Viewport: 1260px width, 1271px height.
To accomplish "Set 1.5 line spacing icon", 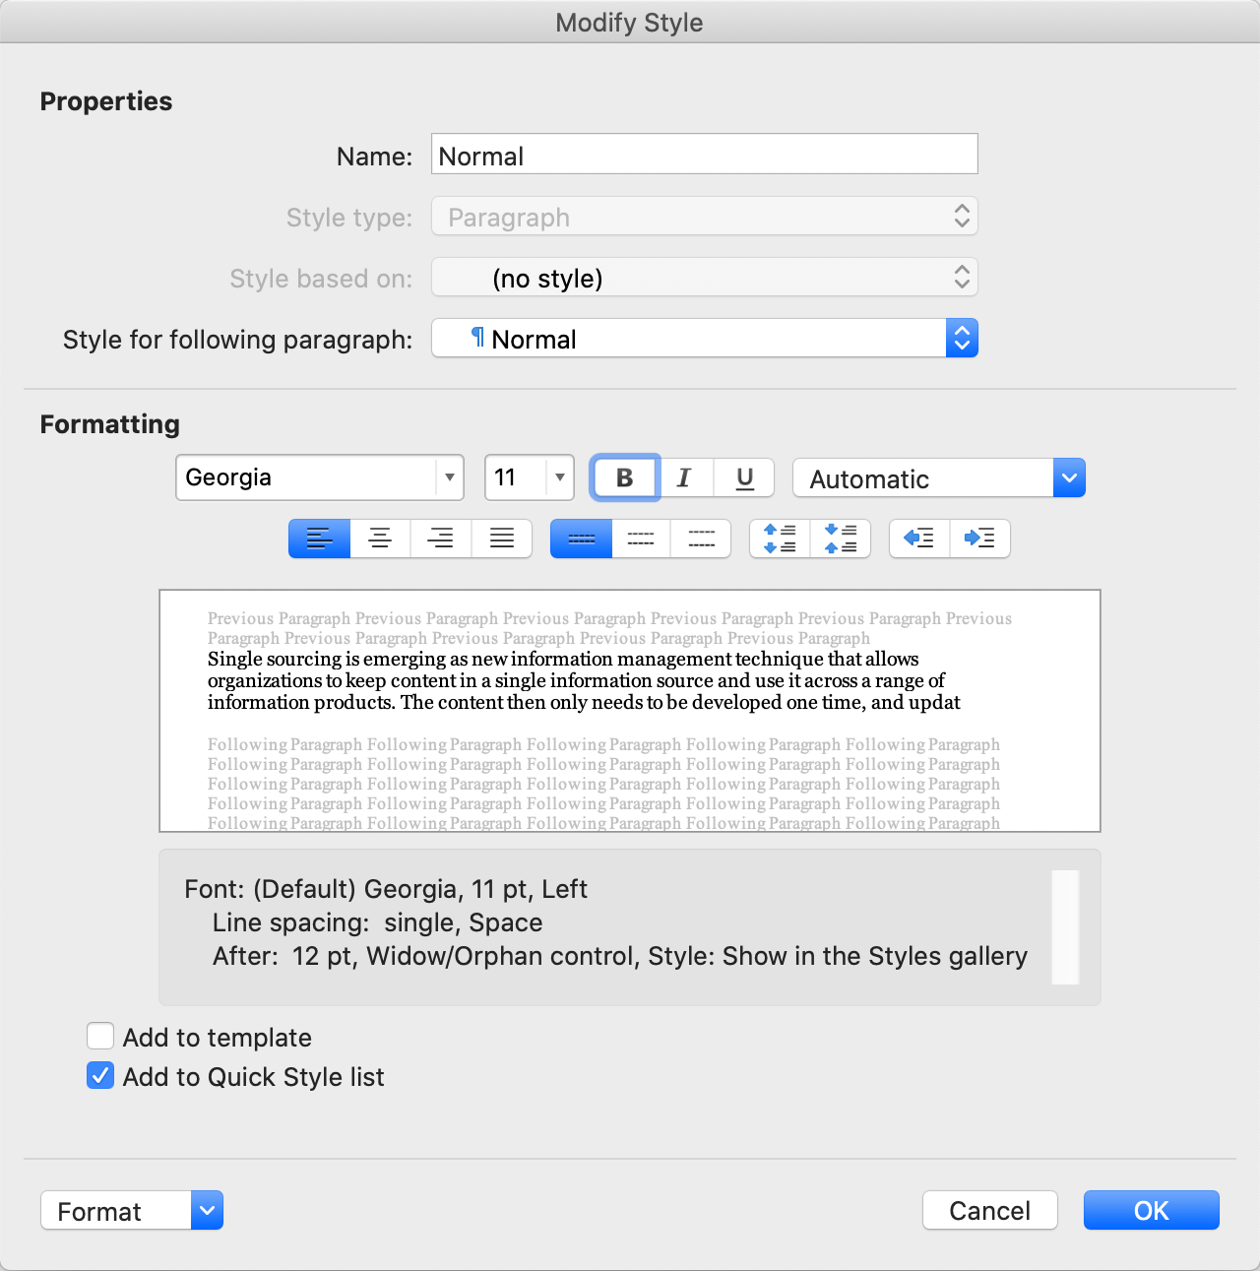I will [641, 539].
